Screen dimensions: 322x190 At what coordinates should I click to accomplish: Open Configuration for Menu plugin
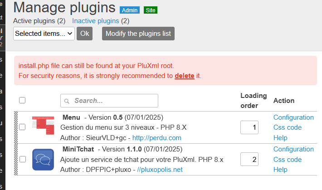[293, 117]
